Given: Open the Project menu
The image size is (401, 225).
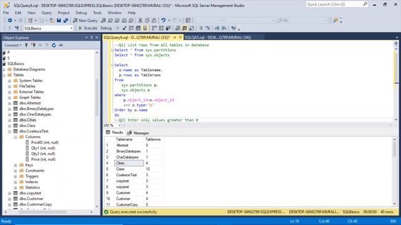Looking at the screenshot, I should coord(63,12).
